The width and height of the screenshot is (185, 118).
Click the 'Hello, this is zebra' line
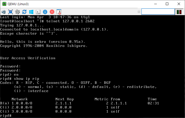click(43, 42)
